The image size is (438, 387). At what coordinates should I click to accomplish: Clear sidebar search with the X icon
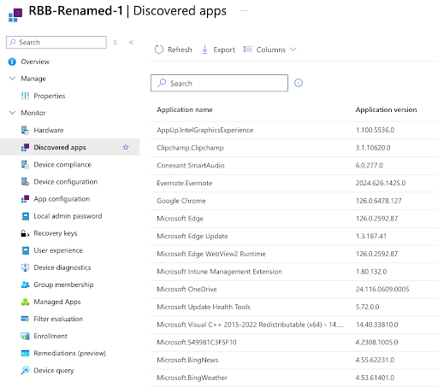coord(115,43)
